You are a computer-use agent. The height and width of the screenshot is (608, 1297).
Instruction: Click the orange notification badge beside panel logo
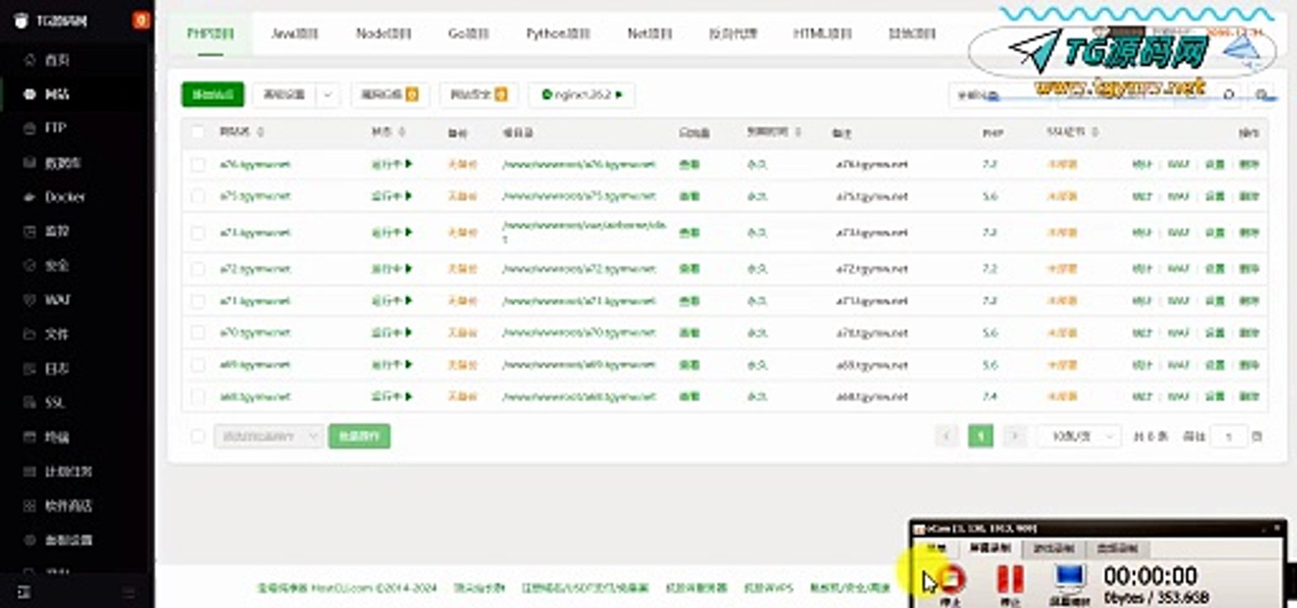(141, 20)
